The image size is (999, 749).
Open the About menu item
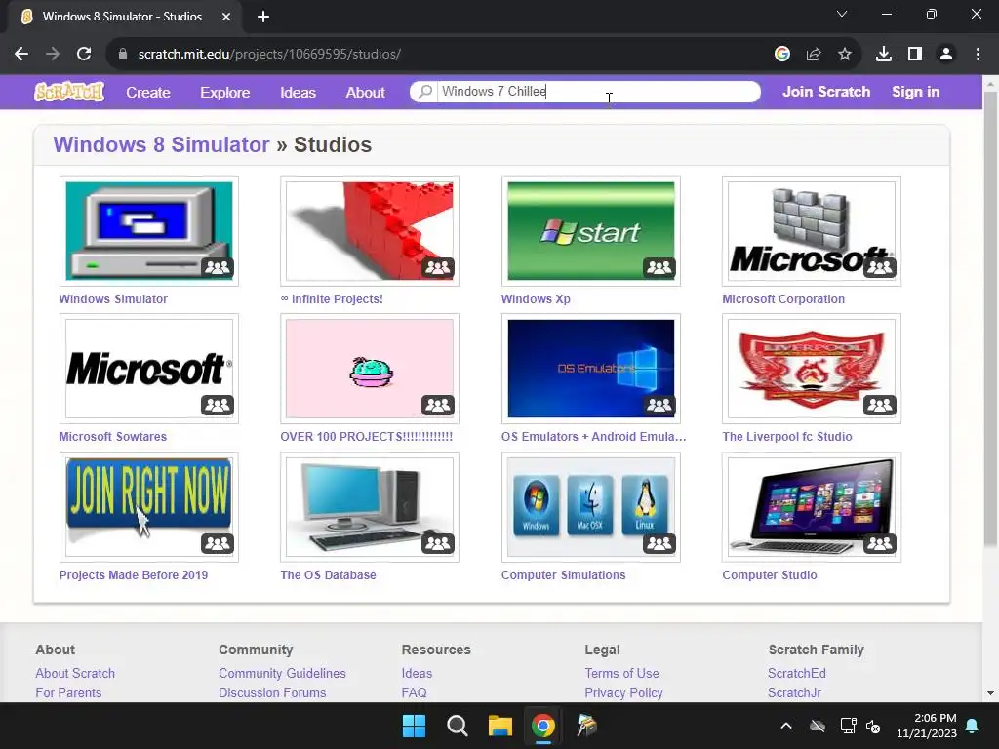pos(365,93)
